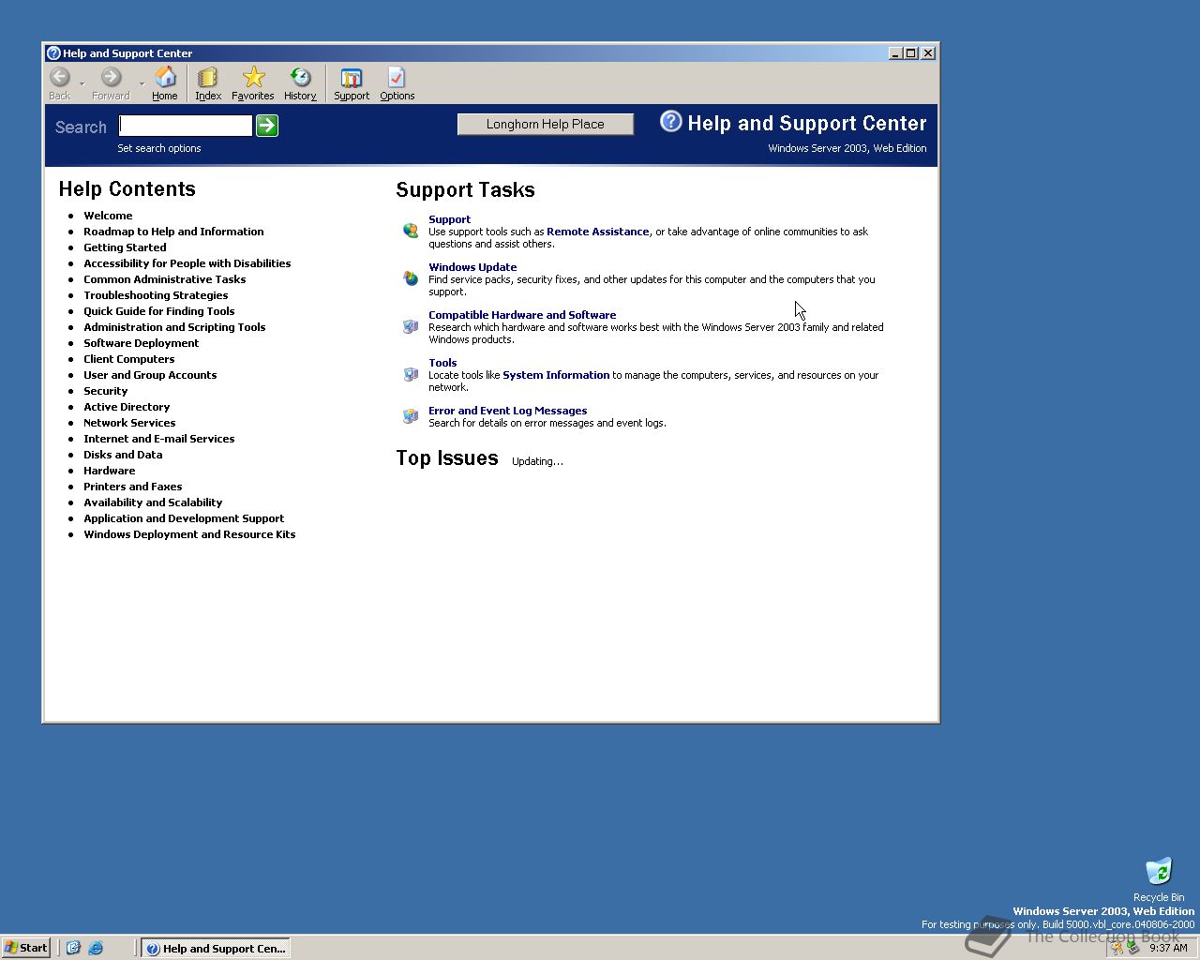
Task: Click the System Information link
Action: [556, 375]
